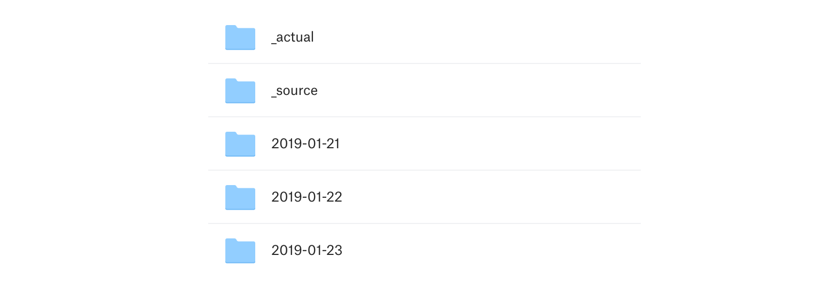Select the _source row via its blank space
This screenshot has width=833, height=288.
tap(481, 91)
